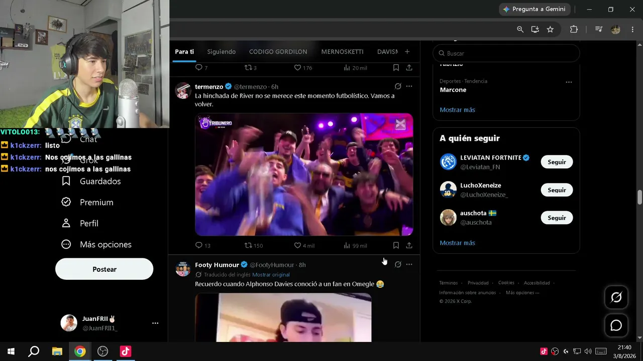Switch to the Siguiendo tab
Screen dimensions: 643x361
pos(222,52)
